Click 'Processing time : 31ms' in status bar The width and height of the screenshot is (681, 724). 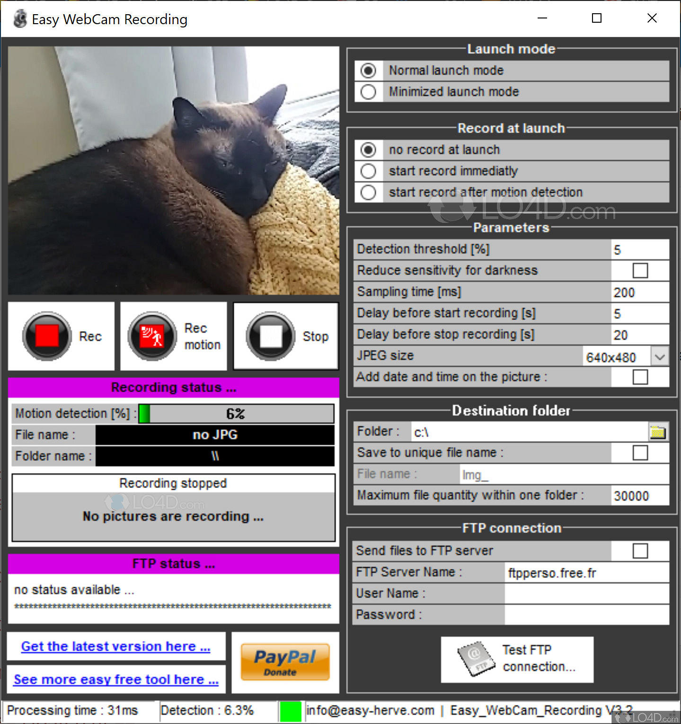click(72, 711)
